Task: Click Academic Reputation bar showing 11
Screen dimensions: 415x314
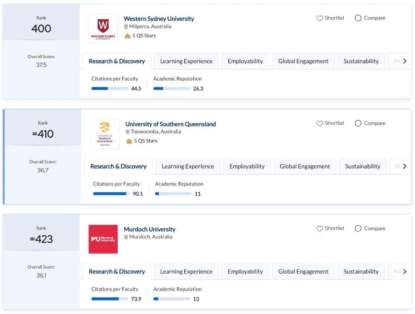Action: click(x=173, y=194)
